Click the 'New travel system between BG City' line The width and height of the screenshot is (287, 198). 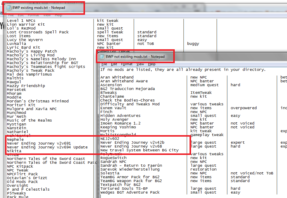pos(139,150)
